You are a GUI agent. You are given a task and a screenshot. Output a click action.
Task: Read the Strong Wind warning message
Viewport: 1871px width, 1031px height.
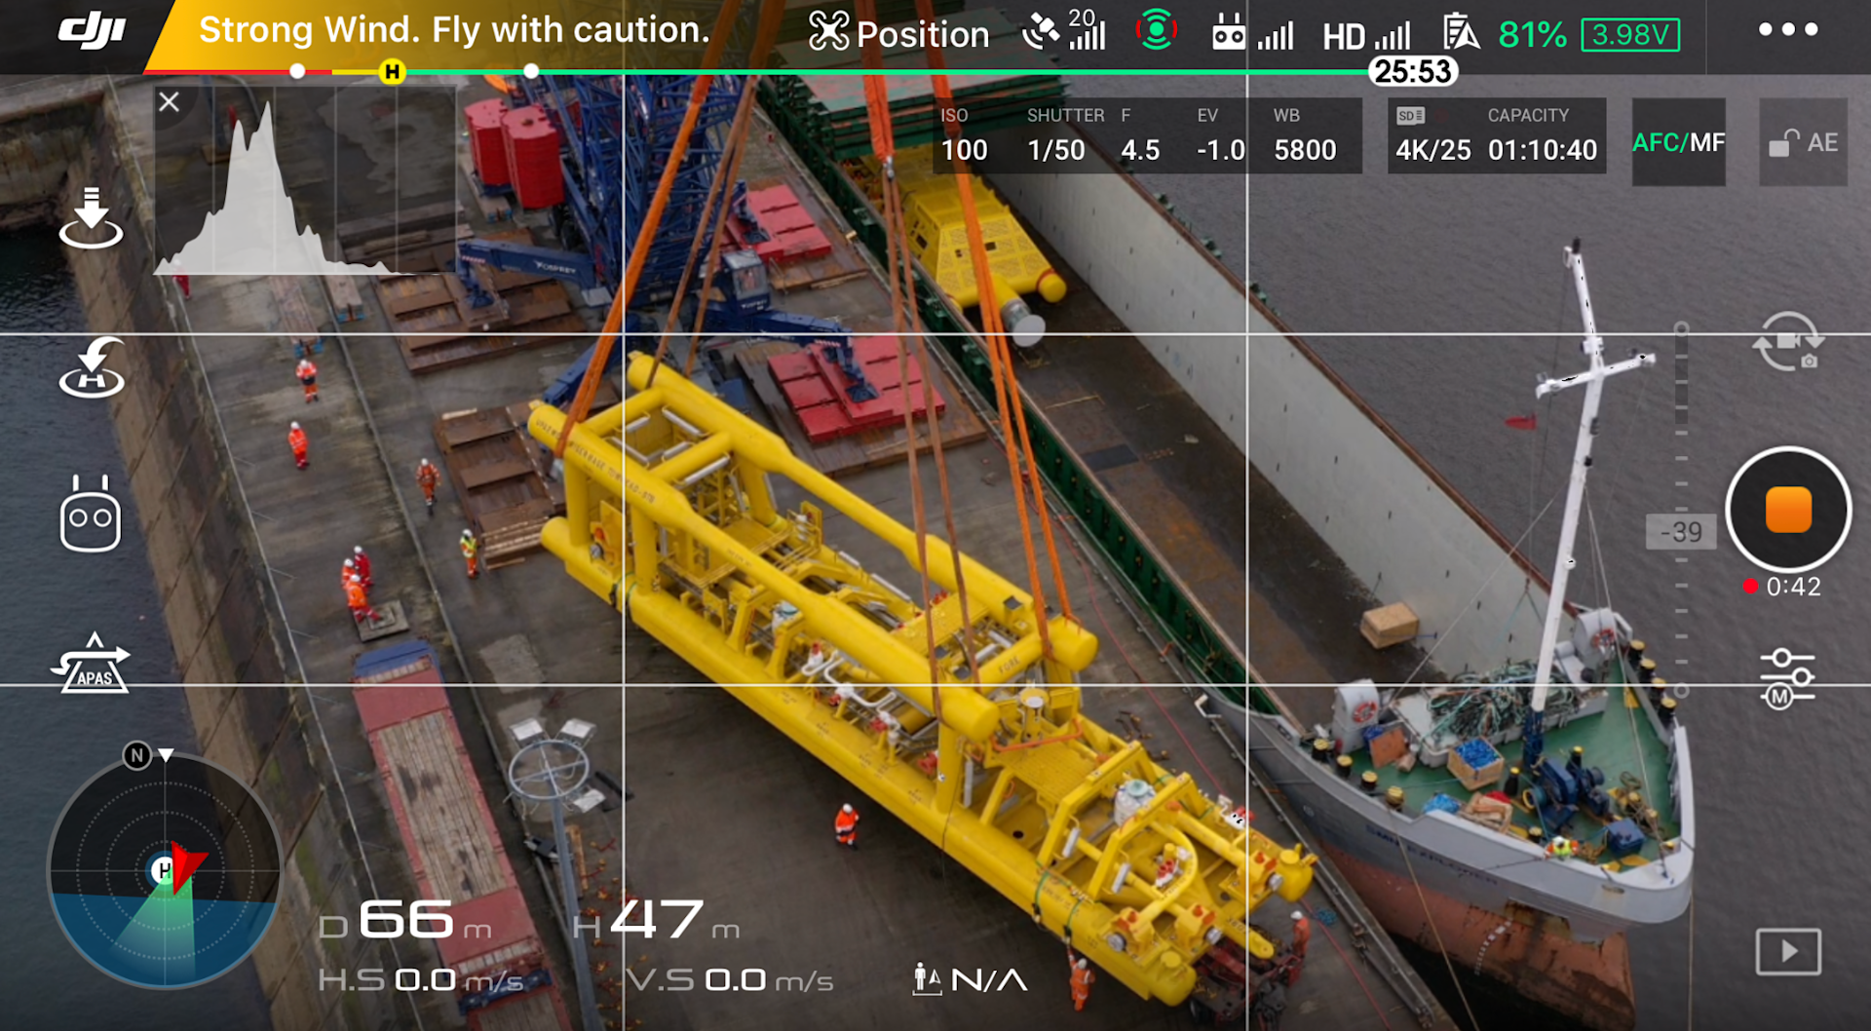click(x=454, y=30)
